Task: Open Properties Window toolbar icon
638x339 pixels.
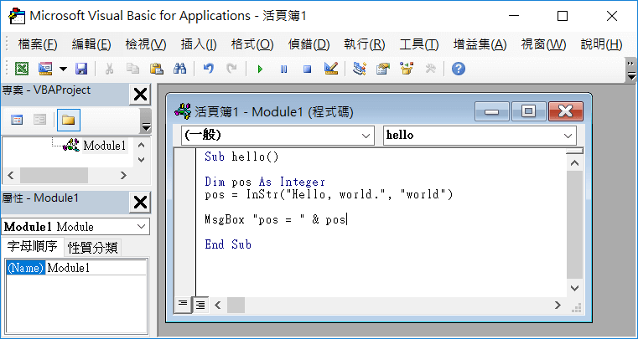Action: click(x=382, y=69)
